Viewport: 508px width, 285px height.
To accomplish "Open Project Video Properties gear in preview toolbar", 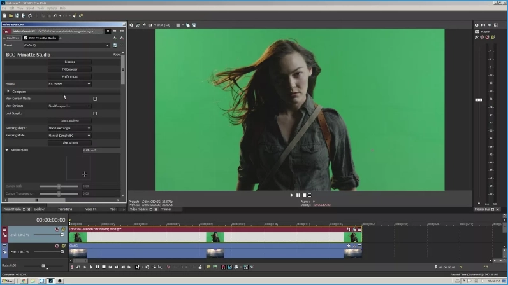I will [131, 25].
